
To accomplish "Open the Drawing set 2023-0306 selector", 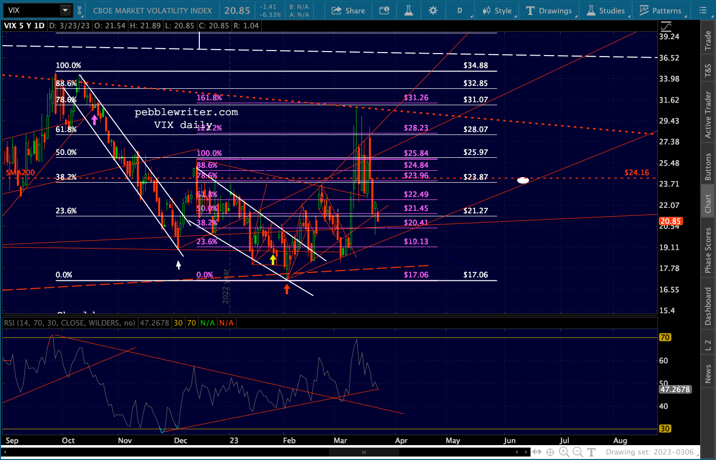I will click(x=650, y=452).
